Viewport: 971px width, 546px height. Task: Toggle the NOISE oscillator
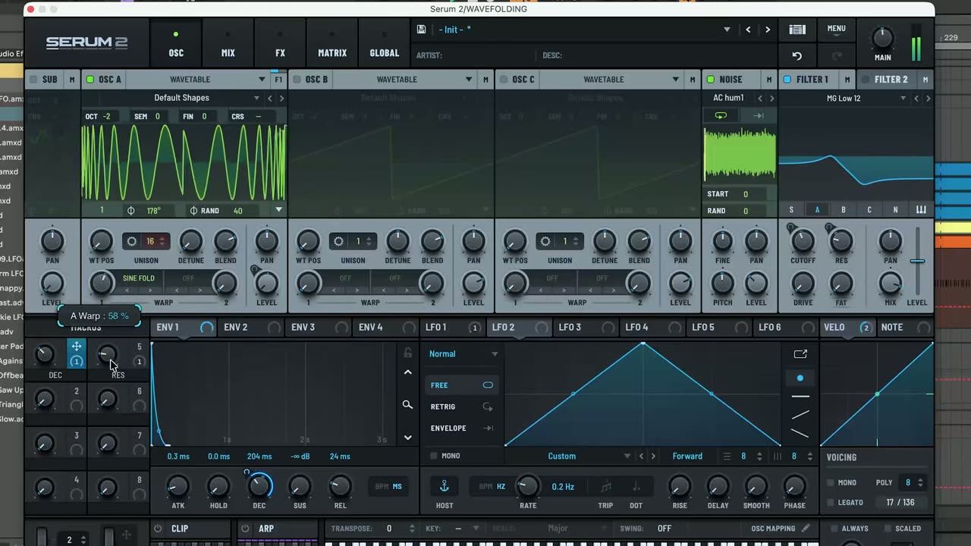click(710, 80)
